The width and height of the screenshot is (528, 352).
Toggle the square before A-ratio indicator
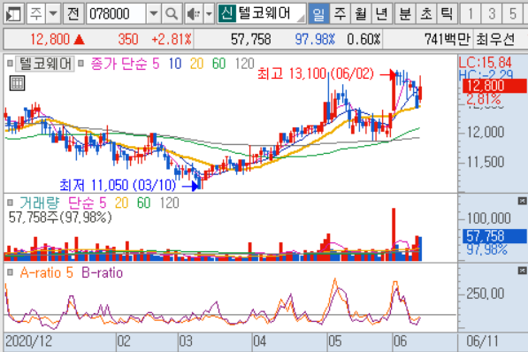(x=10, y=272)
